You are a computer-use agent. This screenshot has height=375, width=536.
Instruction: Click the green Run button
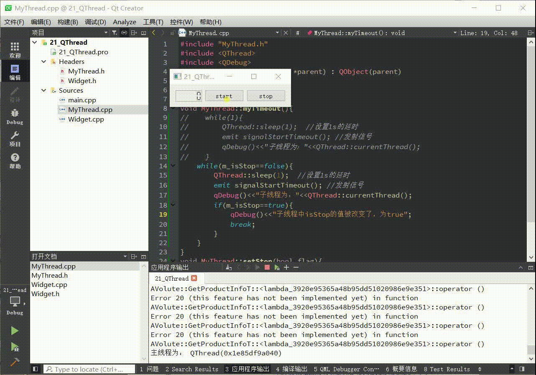pyautogui.click(x=15, y=331)
